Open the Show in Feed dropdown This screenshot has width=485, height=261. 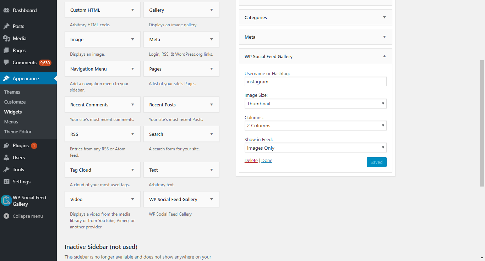point(316,148)
